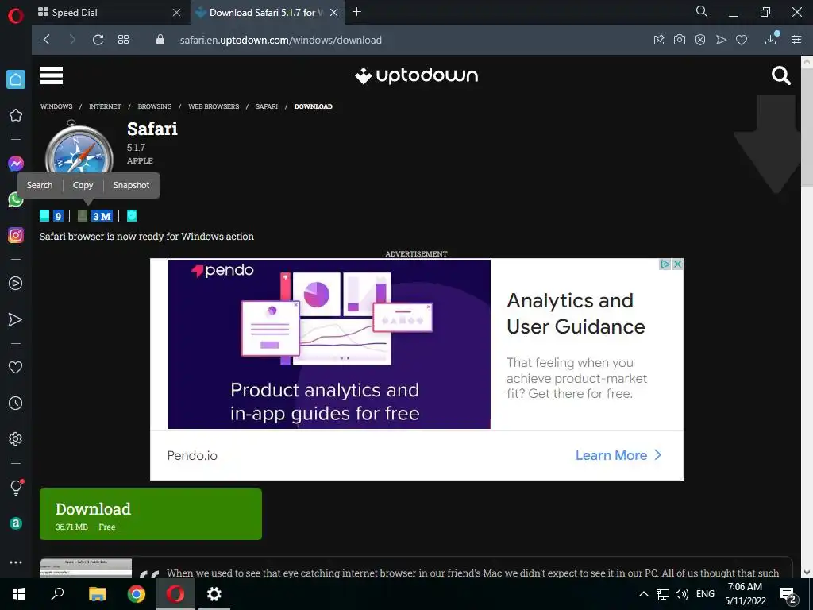This screenshot has height=610, width=813.
Task: Open AdChoices info on advertisement
Action: (665, 264)
